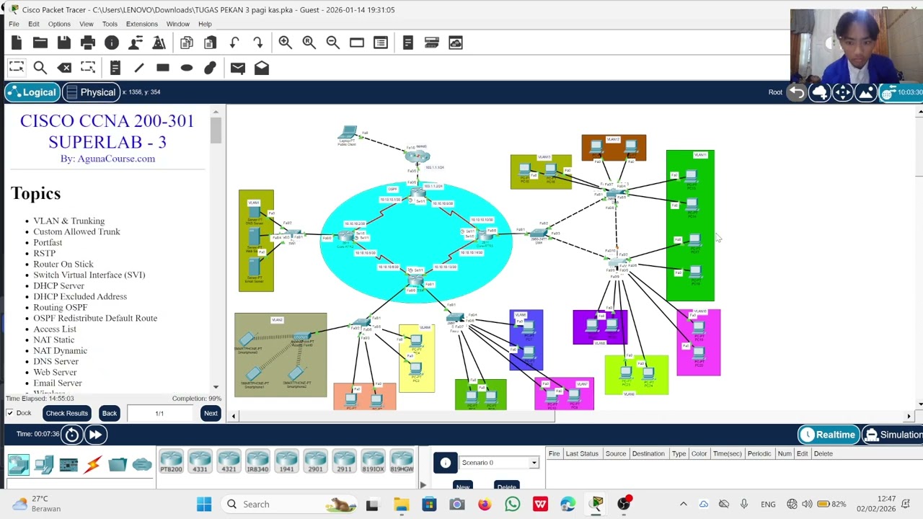Screen dimensions: 923x519
Task: Pick the 4331 router from the device list
Action: (200, 461)
